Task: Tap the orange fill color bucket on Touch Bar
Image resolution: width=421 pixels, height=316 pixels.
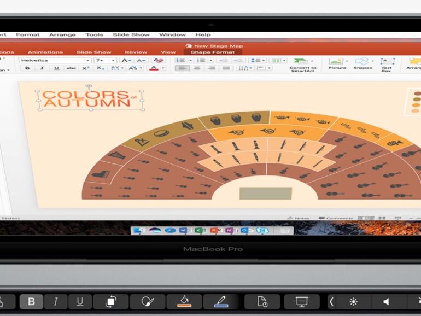Action: coord(184,301)
